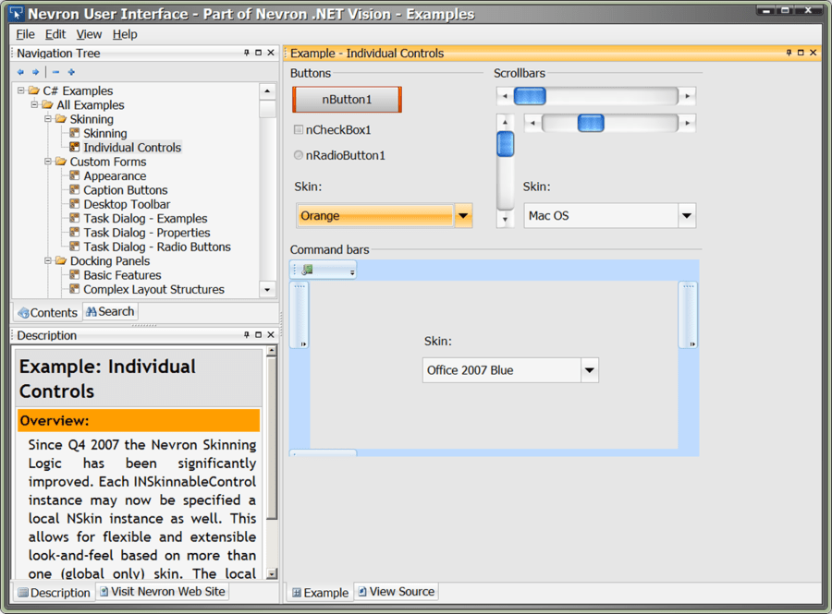Open the Orange skin dropdown
This screenshot has height=614, width=832.
[x=462, y=213]
